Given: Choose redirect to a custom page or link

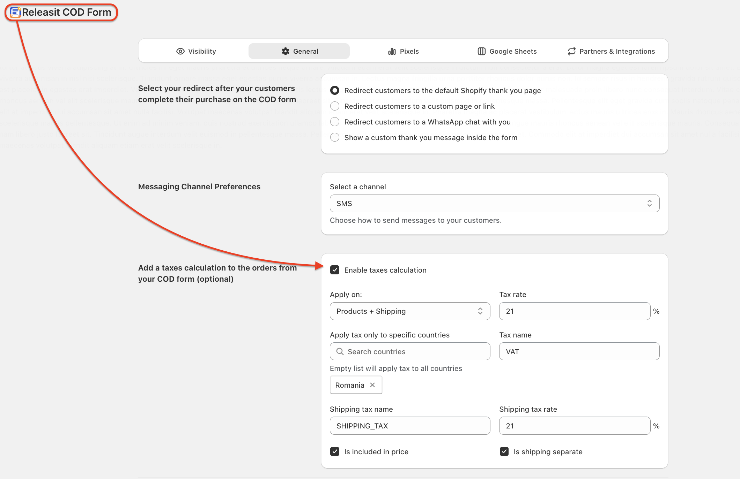Looking at the screenshot, I should point(335,106).
